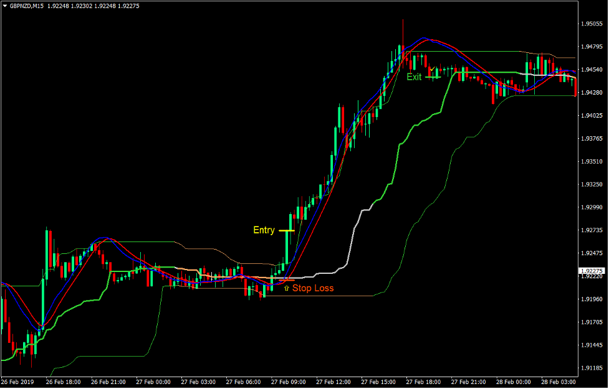Click the 1.91185 price axis label

[x=591, y=368]
